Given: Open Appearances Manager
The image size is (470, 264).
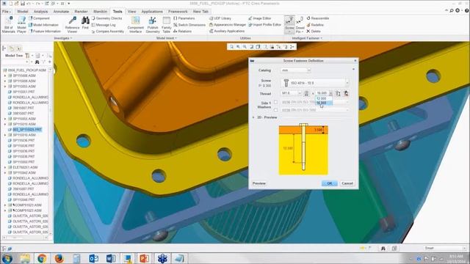Looking at the screenshot, I should pyautogui.click(x=228, y=25).
